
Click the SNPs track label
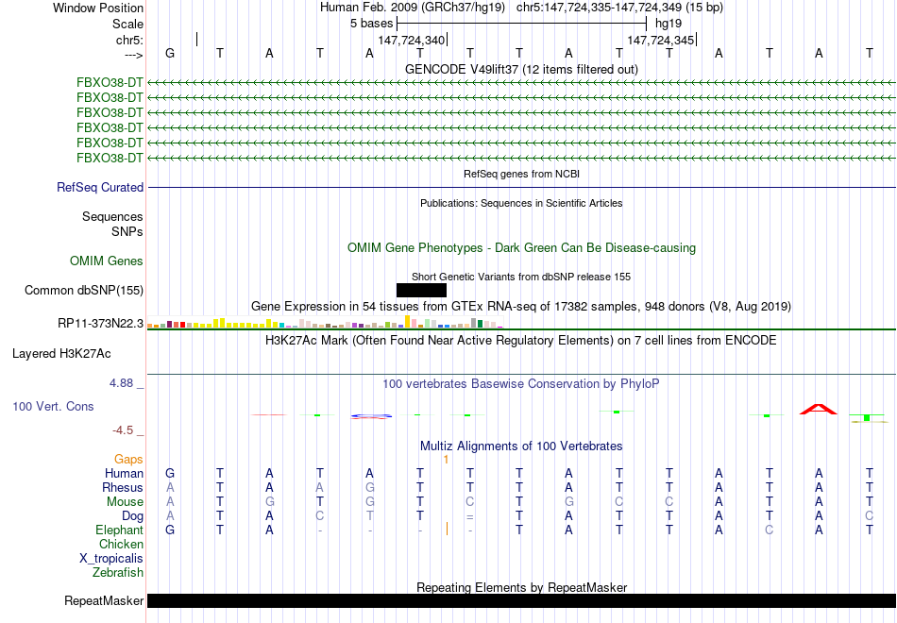(127, 231)
